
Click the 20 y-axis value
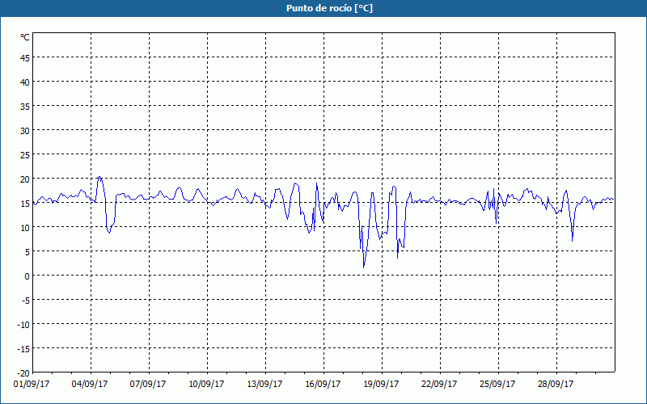point(25,179)
